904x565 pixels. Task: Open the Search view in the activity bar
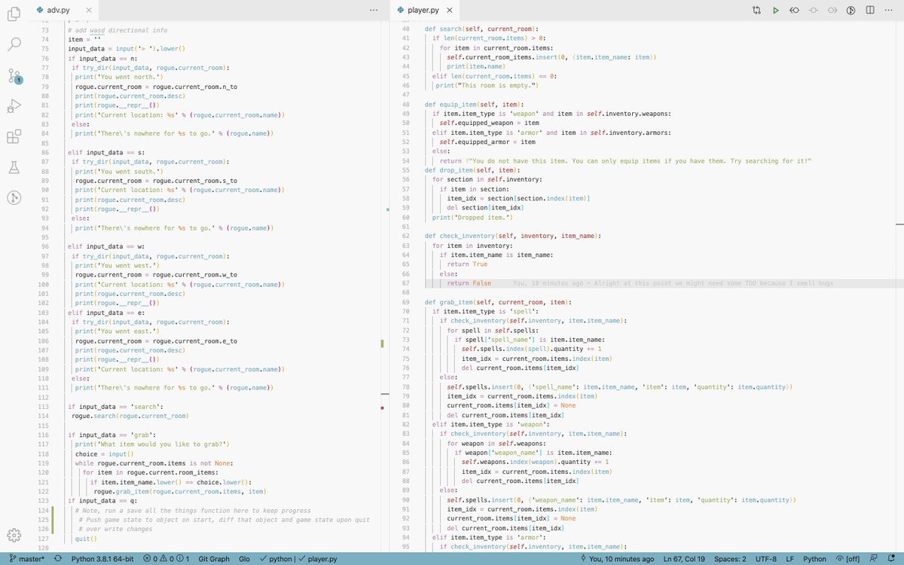pyautogui.click(x=14, y=44)
